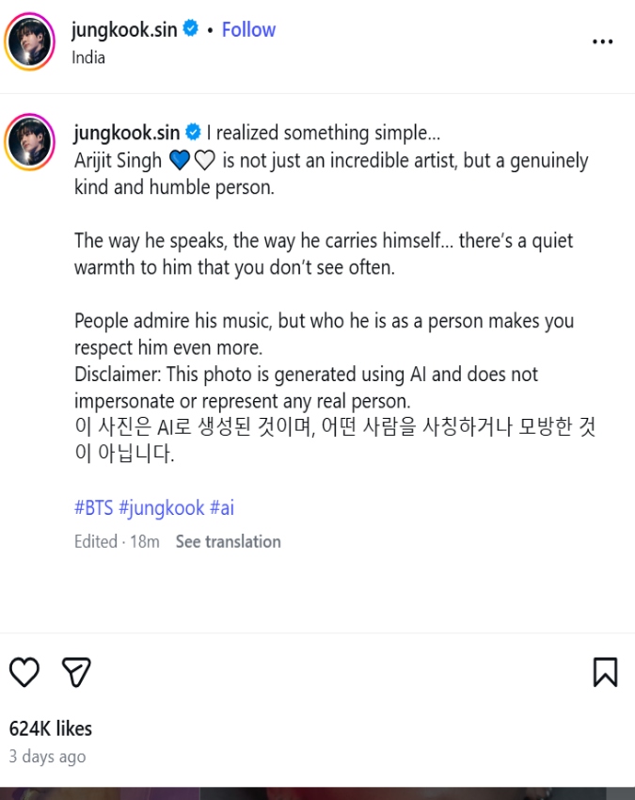This screenshot has height=800, width=635.
Task: Click the 3 days ago timestamp
Action: click(47, 757)
